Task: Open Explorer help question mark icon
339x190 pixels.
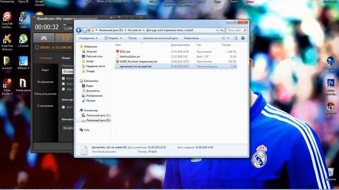Action: [x=243, y=38]
